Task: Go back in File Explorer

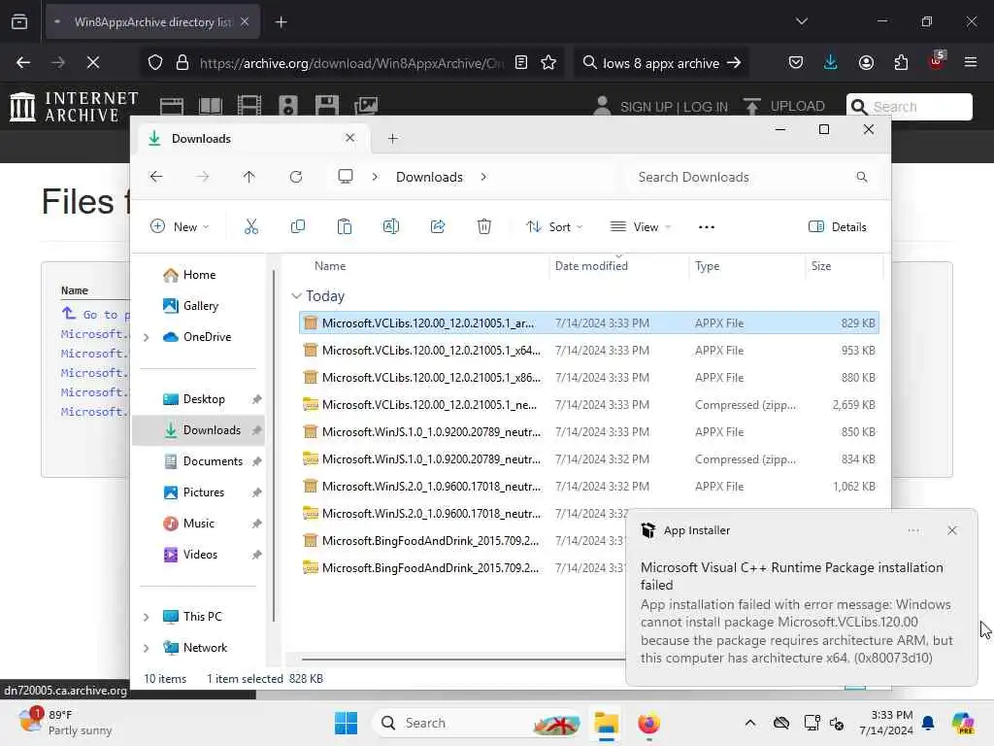Action: [156, 177]
